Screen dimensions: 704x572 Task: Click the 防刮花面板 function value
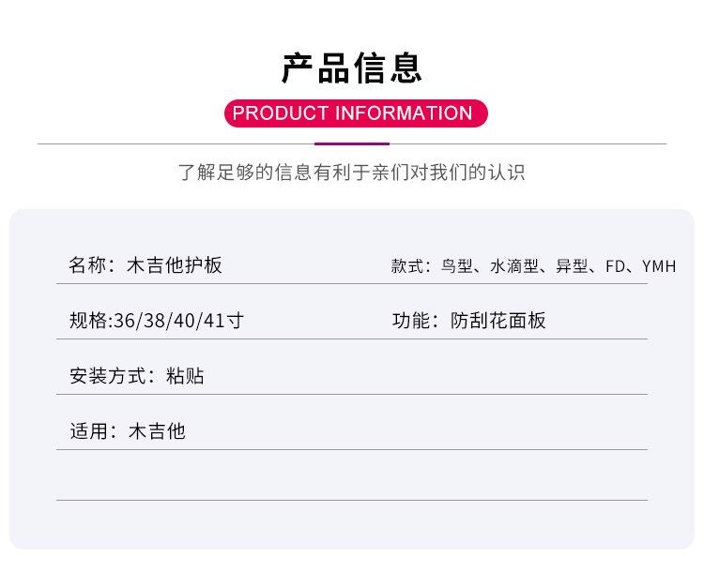(x=497, y=321)
